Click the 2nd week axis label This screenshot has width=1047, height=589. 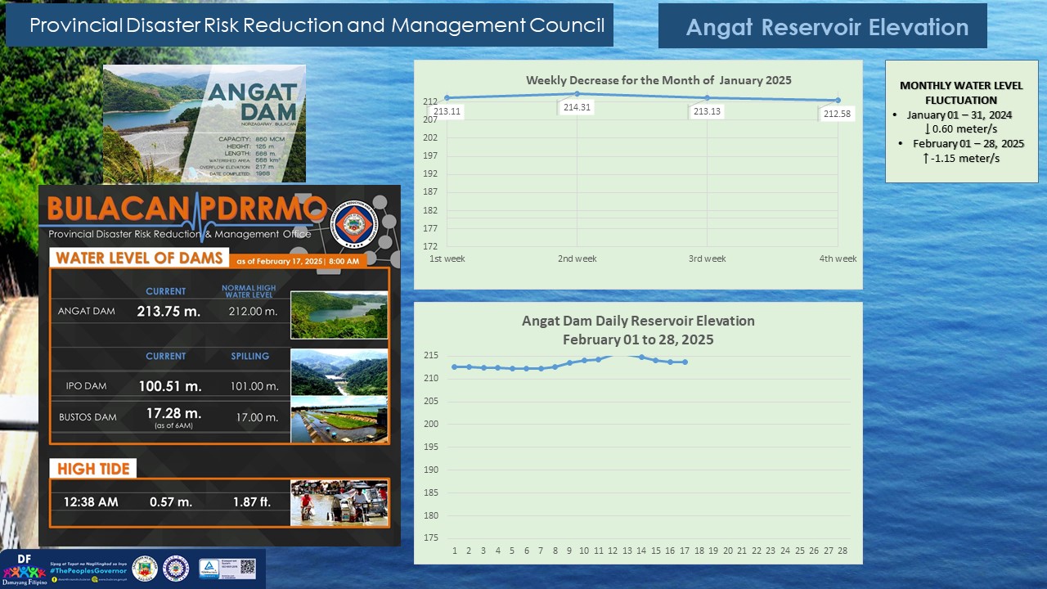click(577, 259)
